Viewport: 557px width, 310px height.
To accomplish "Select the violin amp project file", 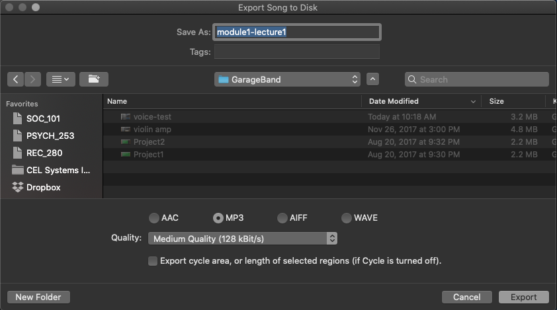I will [329, 130].
